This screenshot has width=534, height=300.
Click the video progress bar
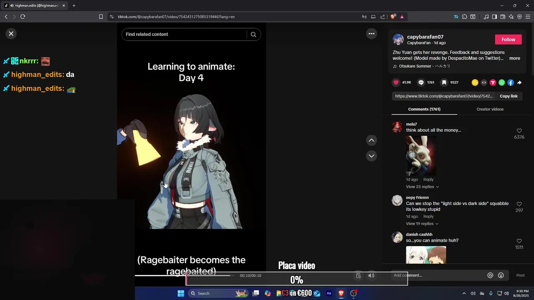click(185, 275)
